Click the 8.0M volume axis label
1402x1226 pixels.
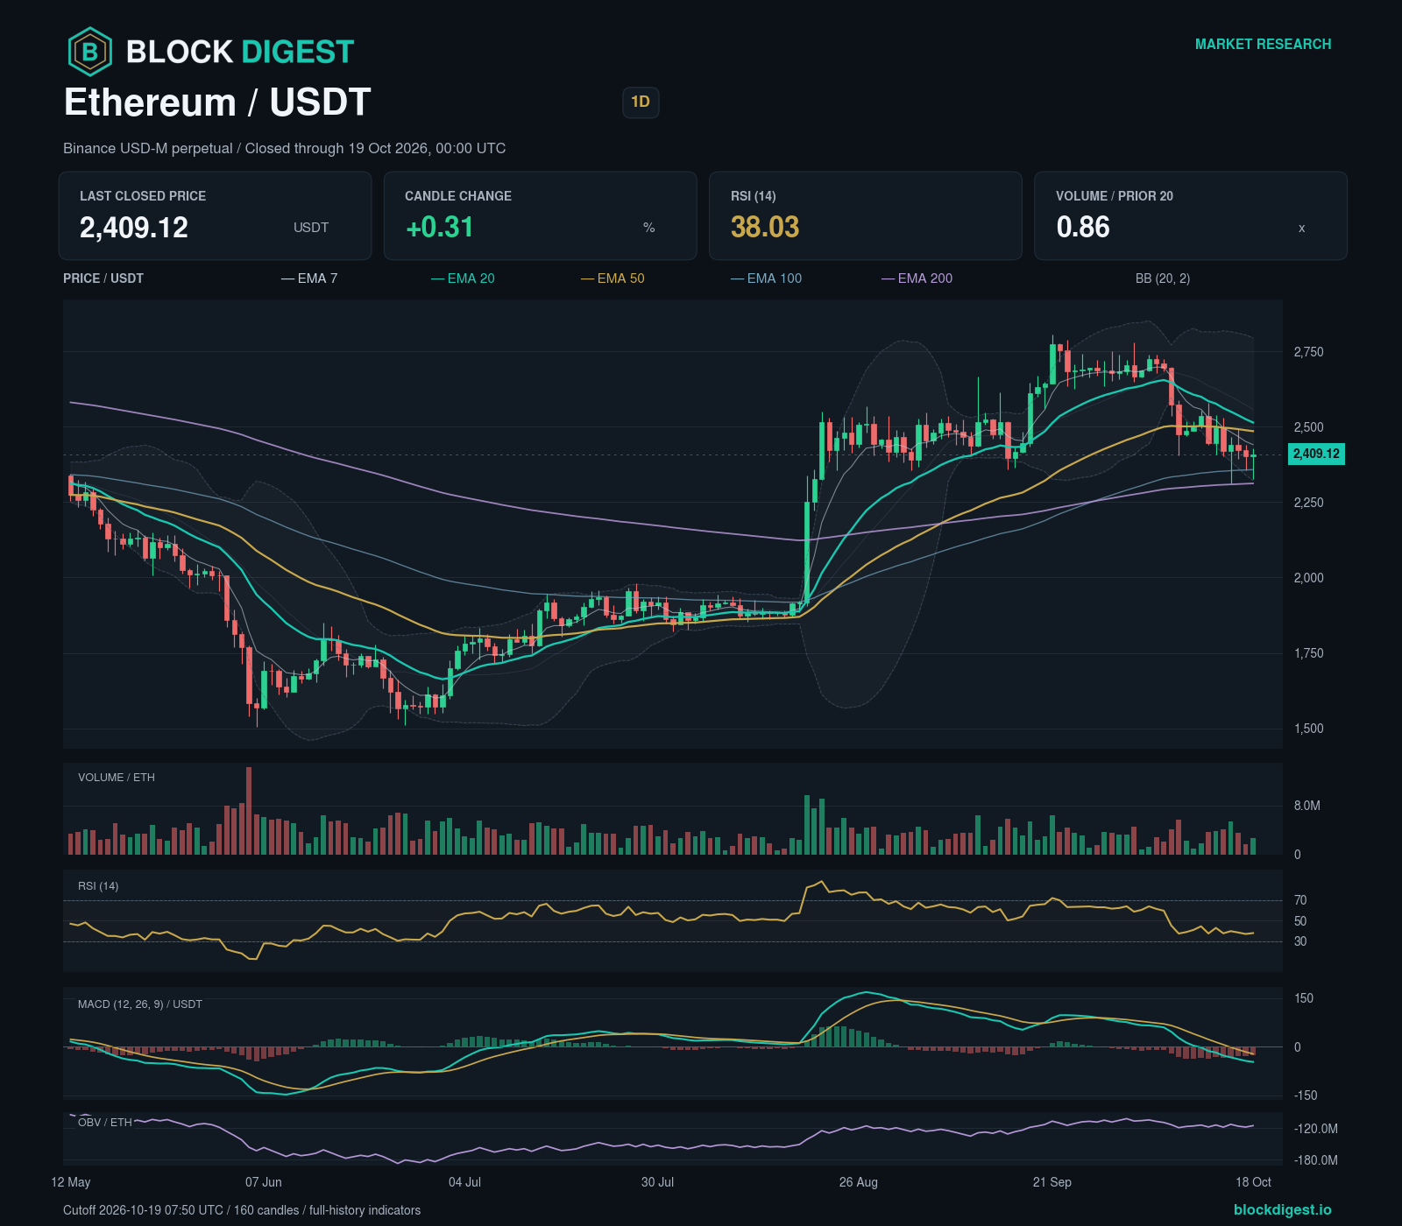1307,806
